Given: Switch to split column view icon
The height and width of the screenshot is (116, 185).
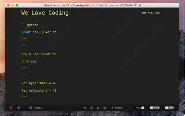Looking at the screenshot, I should 92,108.
